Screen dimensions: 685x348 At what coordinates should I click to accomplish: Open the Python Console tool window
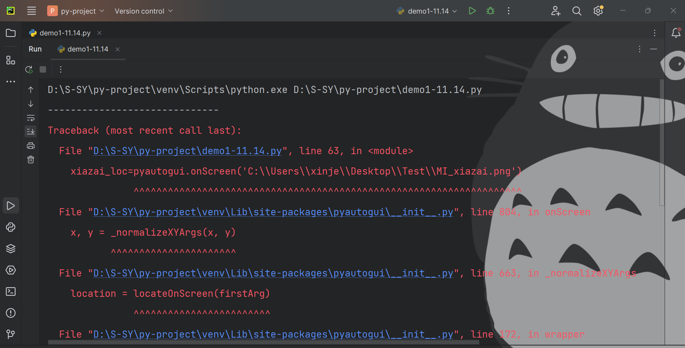(x=11, y=227)
